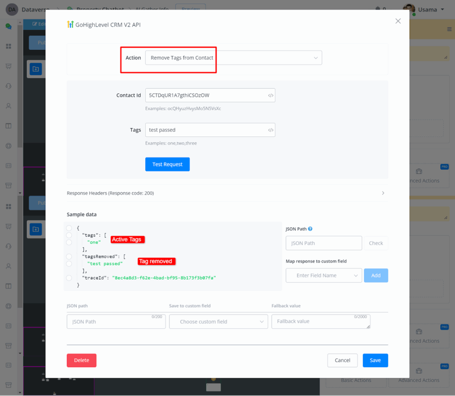Screen dimensions: 455x396
Task: Open the Choose custom field dropdown
Action: pyautogui.click(x=218, y=322)
